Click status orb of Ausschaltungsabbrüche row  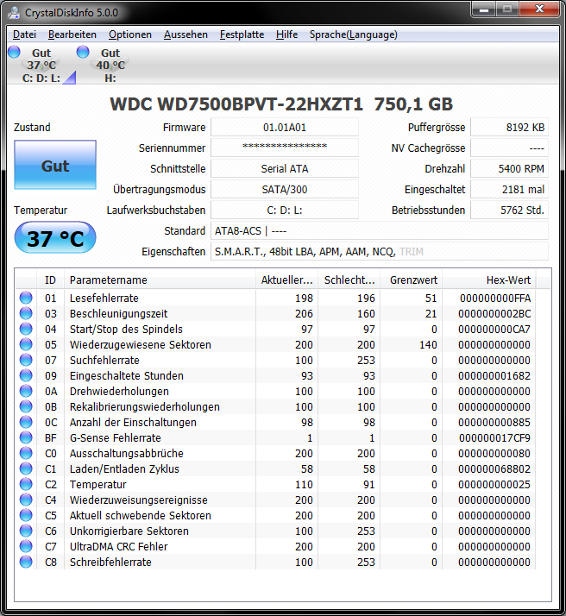click(26, 453)
